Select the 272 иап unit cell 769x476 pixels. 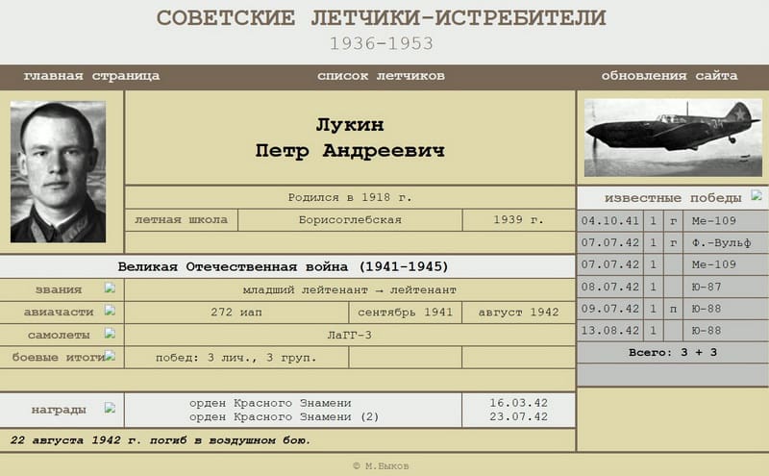click(x=236, y=313)
